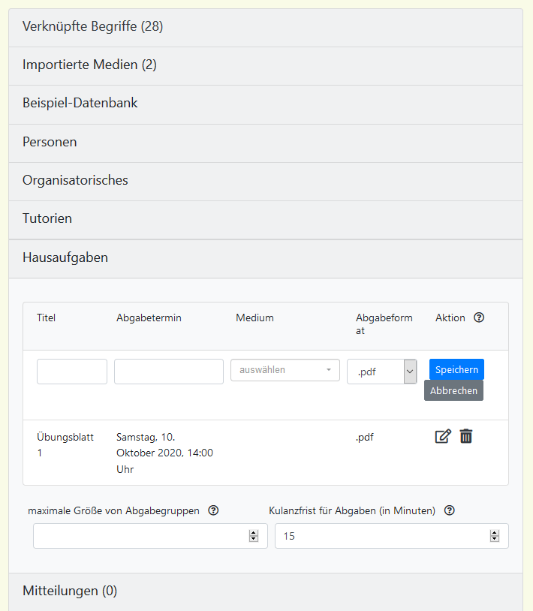Viewport: 533px width, 611px height.
Task: Click the Abbrechen button
Action: [x=453, y=391]
